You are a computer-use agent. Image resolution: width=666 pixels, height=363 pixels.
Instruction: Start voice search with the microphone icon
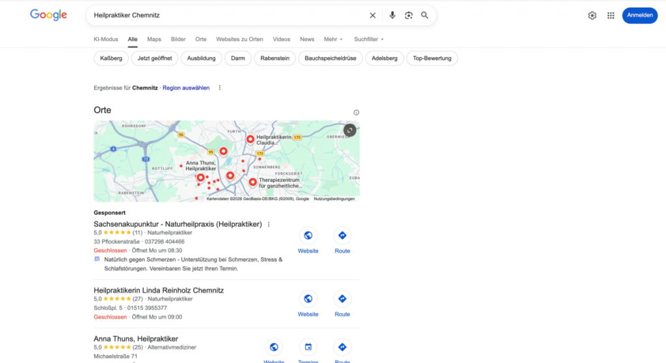(x=392, y=16)
